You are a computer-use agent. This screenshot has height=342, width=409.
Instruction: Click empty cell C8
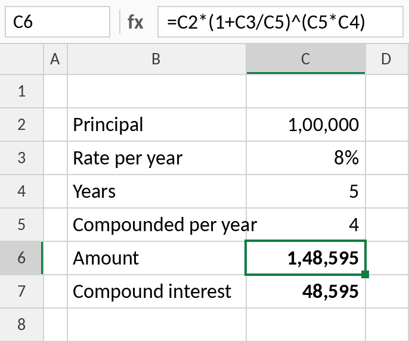pos(306,325)
